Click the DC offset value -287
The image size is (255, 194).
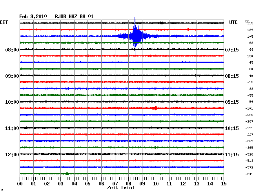pos(249,121)
